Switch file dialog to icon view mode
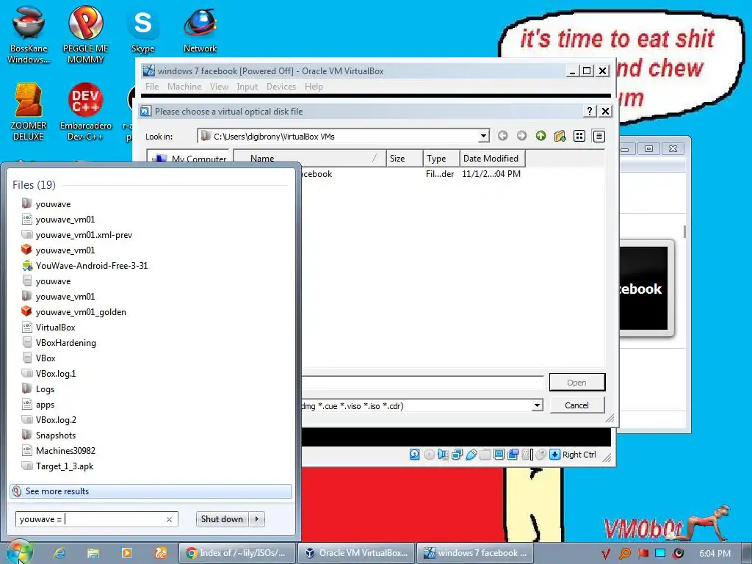 click(x=579, y=136)
